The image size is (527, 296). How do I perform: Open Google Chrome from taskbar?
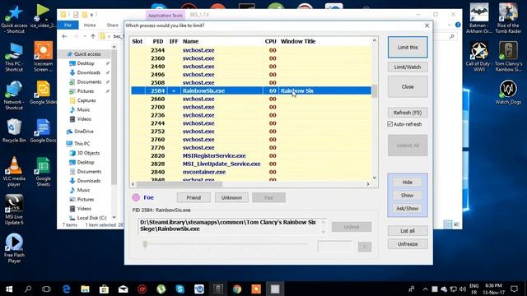[x=237, y=289]
